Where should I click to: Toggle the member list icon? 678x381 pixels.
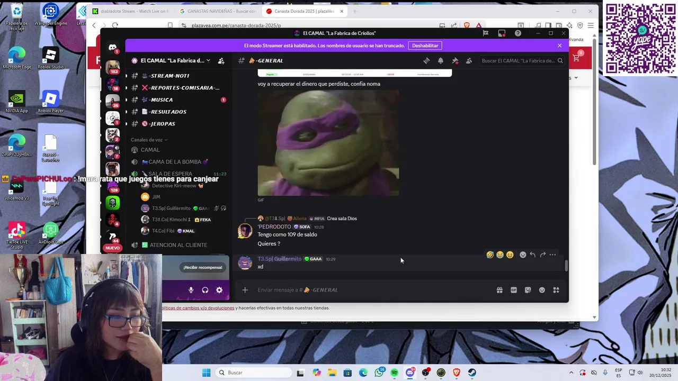coord(469,61)
